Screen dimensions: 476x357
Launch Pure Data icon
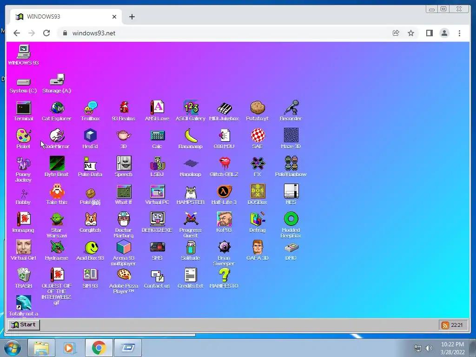(x=90, y=167)
